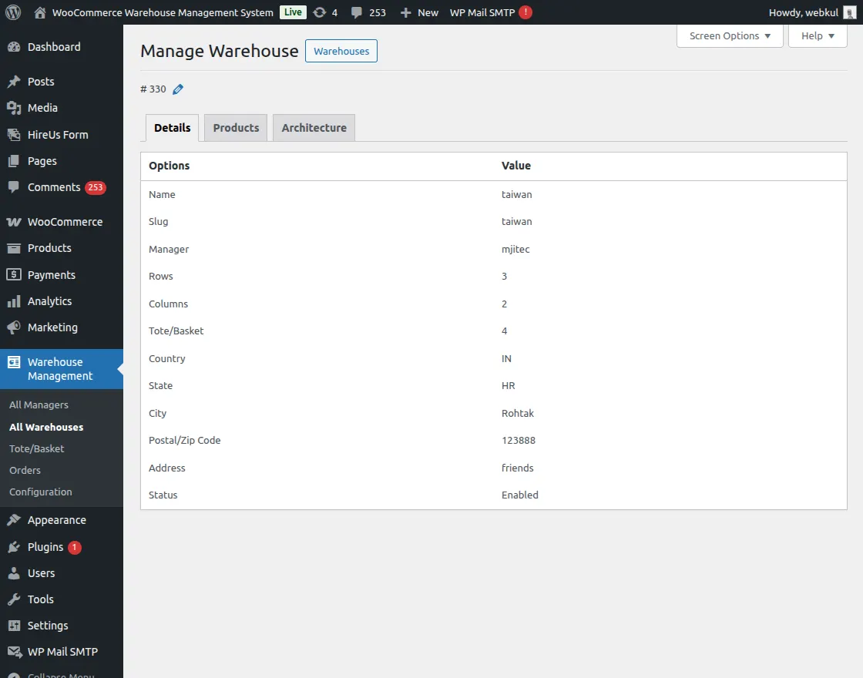Switch to the Products tab
The image size is (863, 678).
[236, 128]
